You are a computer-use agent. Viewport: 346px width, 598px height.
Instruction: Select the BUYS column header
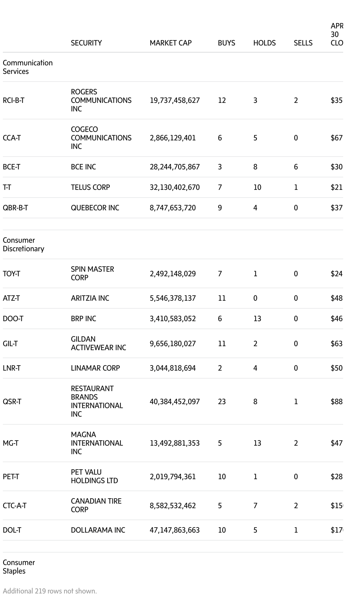click(226, 43)
